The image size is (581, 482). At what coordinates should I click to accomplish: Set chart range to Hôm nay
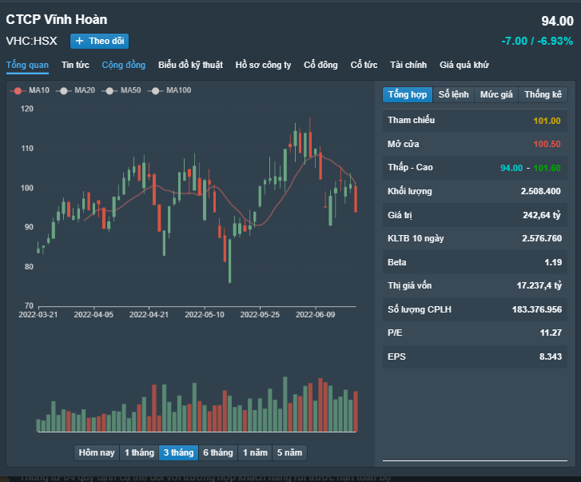point(96,452)
